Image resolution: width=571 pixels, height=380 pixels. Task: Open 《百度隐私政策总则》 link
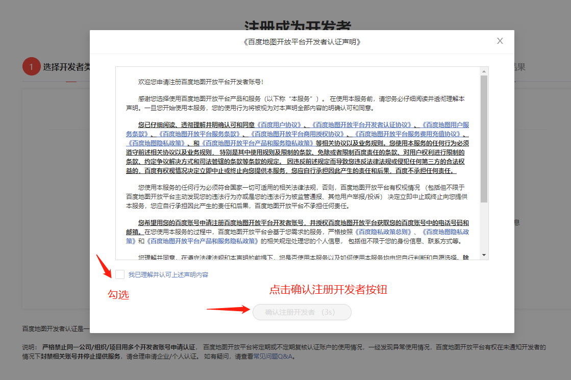[x=383, y=232]
